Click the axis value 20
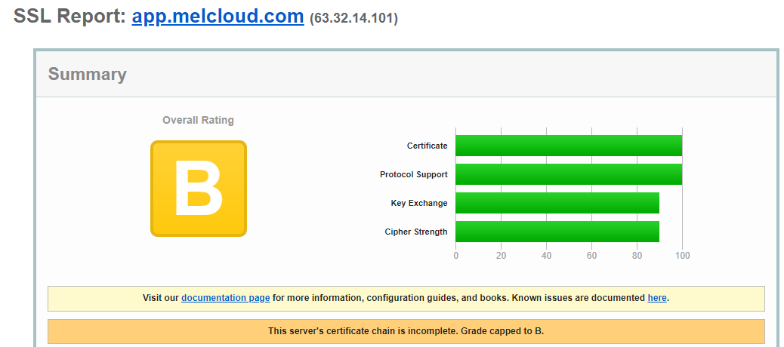Image resolution: width=784 pixels, height=347 pixels. (x=501, y=256)
